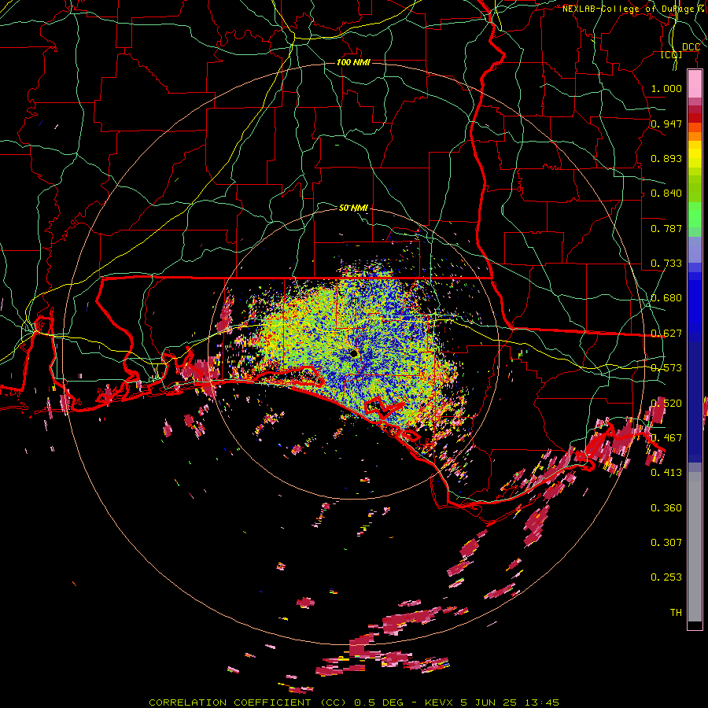
Task: Click the "[CC]" units label above scale
Action: [x=672, y=54]
